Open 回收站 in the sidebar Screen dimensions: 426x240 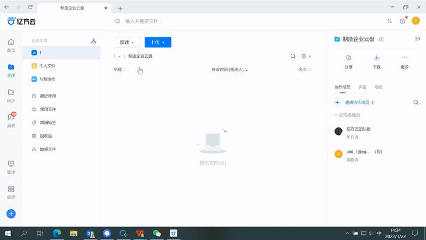(46, 135)
